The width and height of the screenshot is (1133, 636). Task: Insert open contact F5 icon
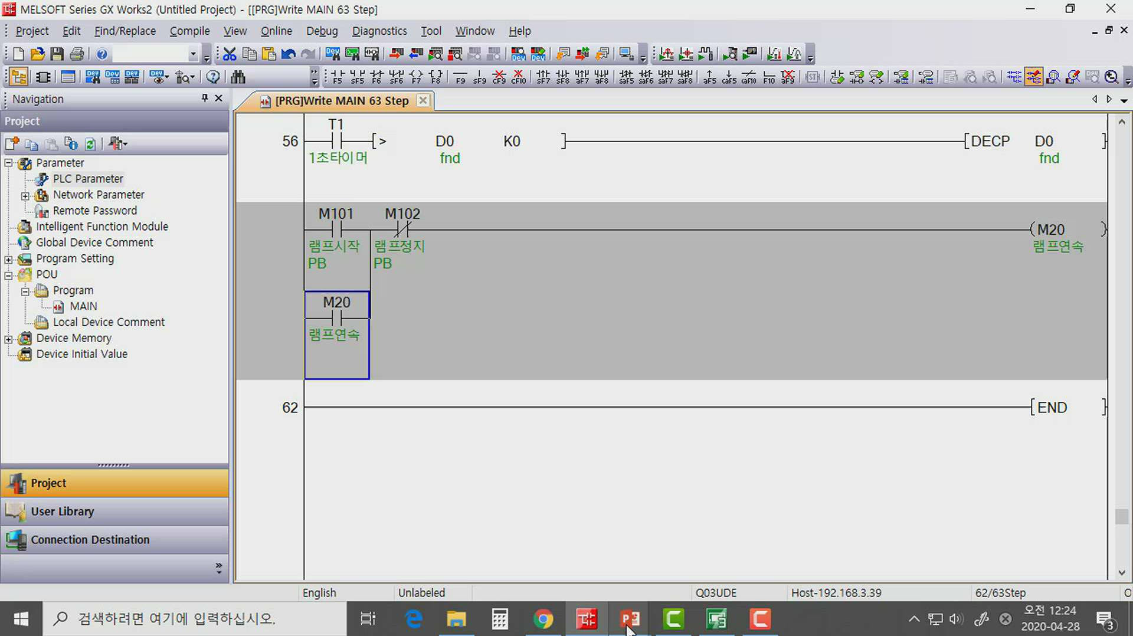tap(338, 77)
